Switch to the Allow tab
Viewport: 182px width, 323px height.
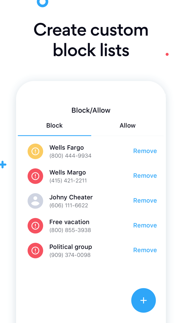pyautogui.click(x=128, y=125)
